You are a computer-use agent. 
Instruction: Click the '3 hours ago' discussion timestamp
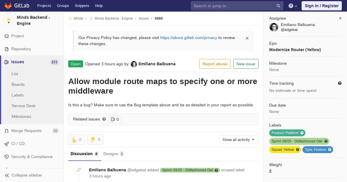coord(100,176)
